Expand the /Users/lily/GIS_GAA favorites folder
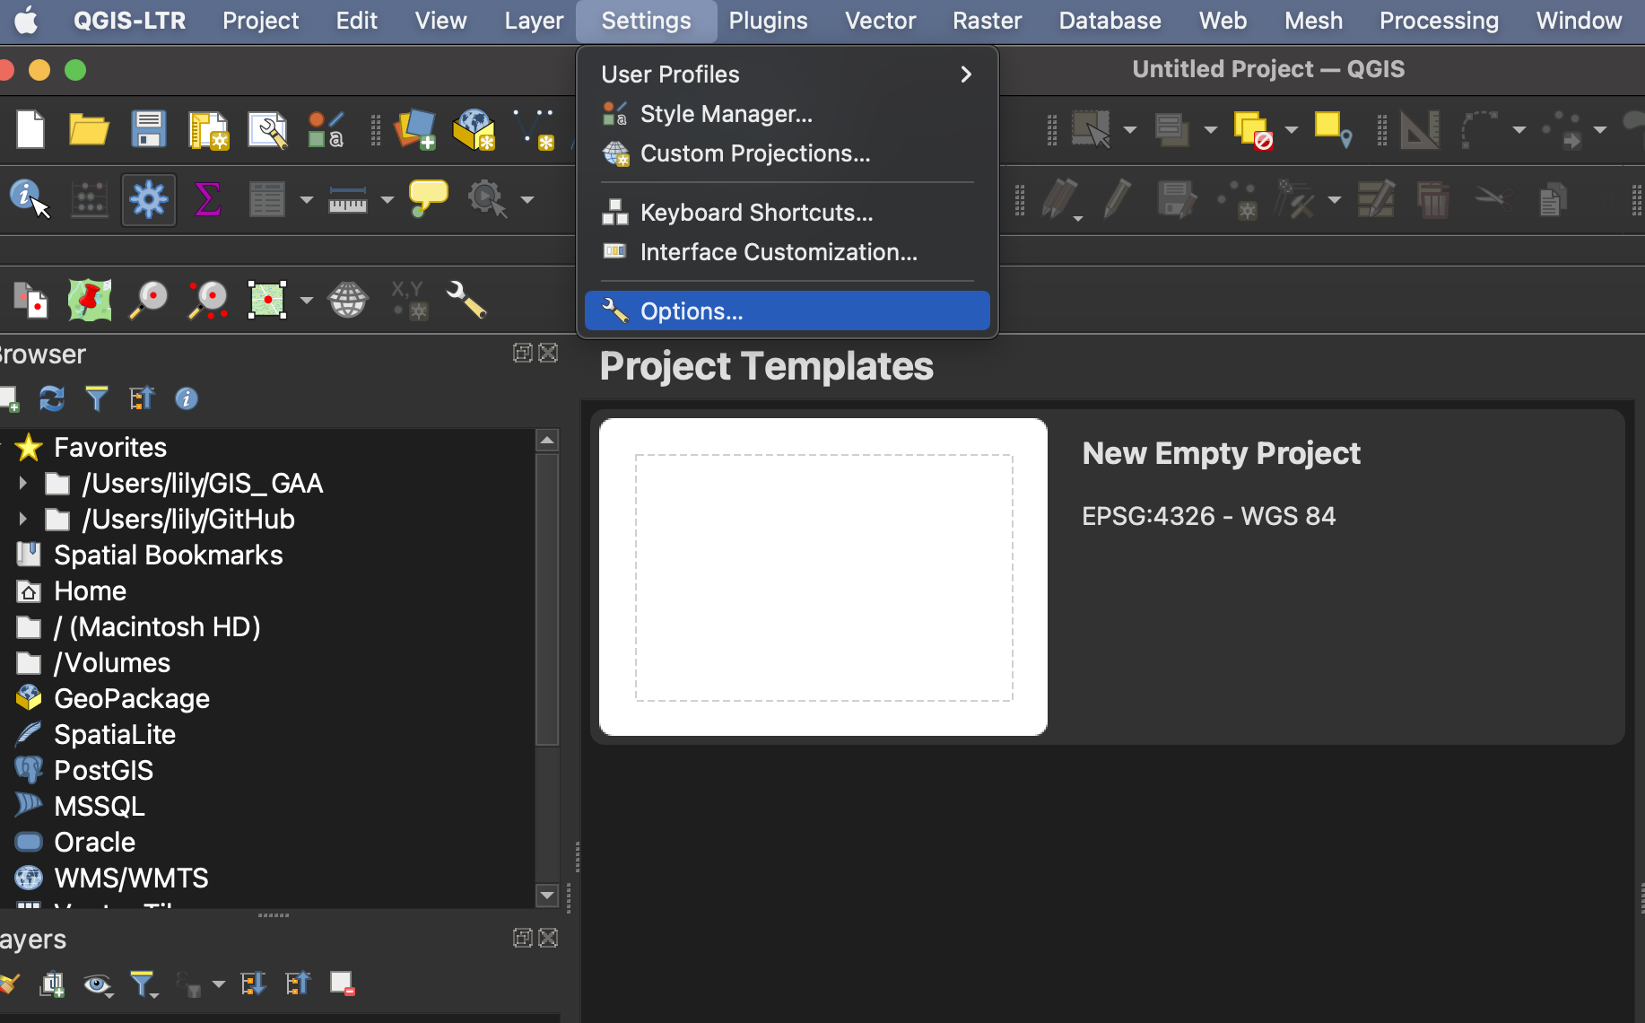The height and width of the screenshot is (1023, 1645). click(23, 484)
